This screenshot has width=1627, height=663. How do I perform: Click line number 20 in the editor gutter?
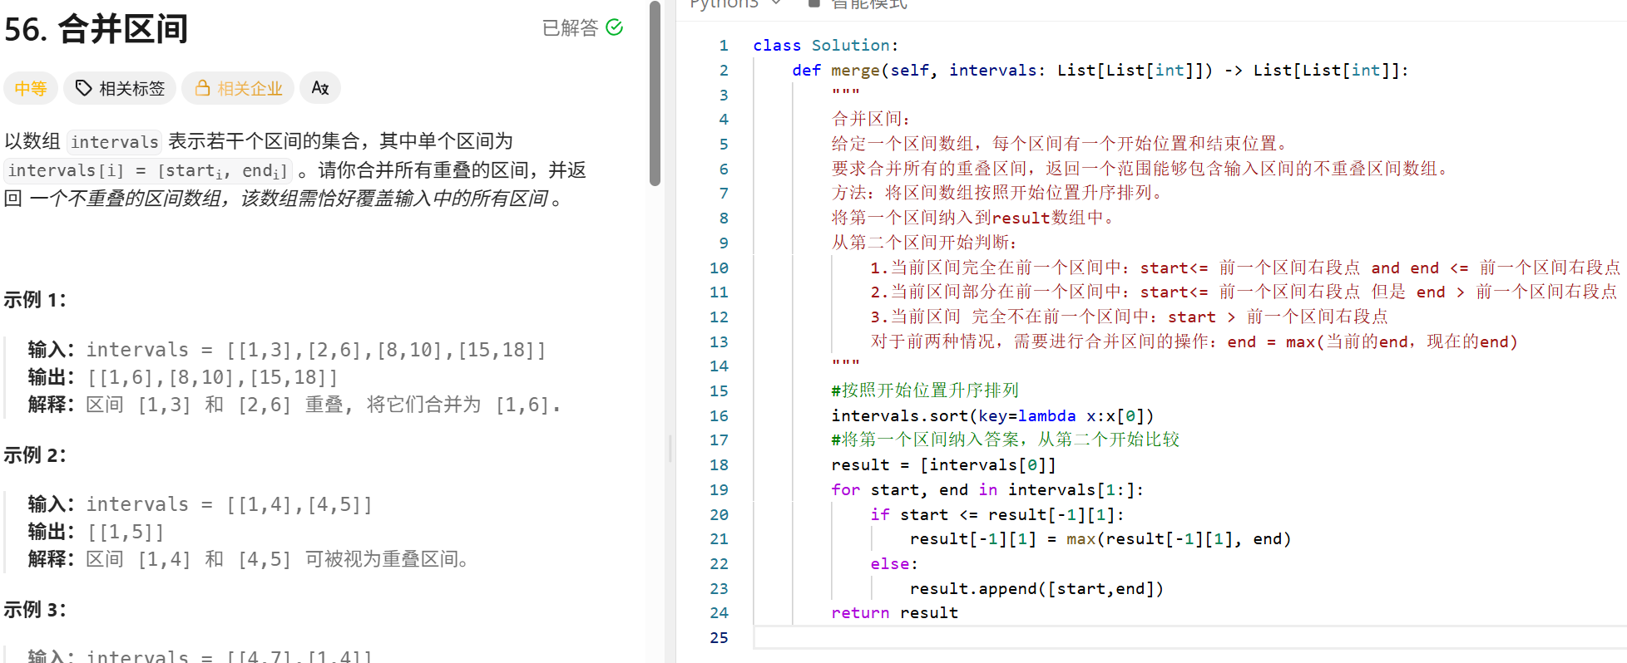click(x=719, y=514)
